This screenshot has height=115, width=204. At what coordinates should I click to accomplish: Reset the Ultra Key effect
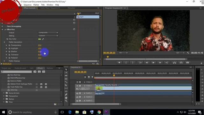[74, 29]
